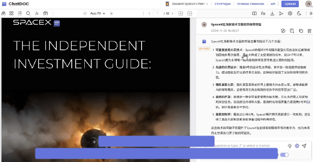This screenshot has width=313, height=162.
Task: Open the font size Aa settings
Action: (x=263, y=13)
